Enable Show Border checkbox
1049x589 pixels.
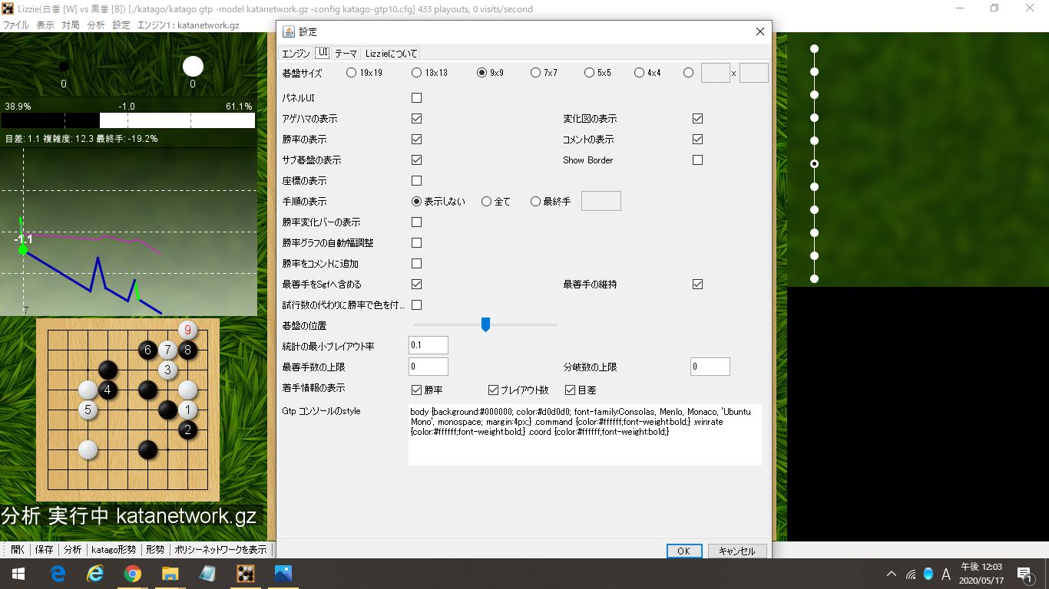coord(697,160)
